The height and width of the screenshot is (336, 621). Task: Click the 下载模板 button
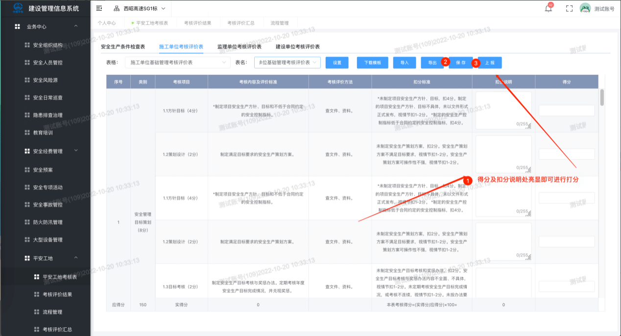click(372, 63)
